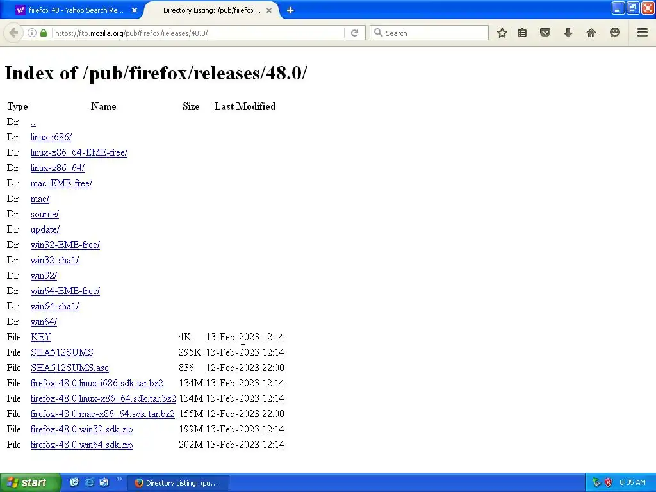Open the update/ directory

point(45,230)
